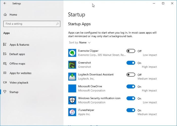The image size is (177, 126).
Task: Click Apple Inc. publisher text
Action: click(84, 114)
